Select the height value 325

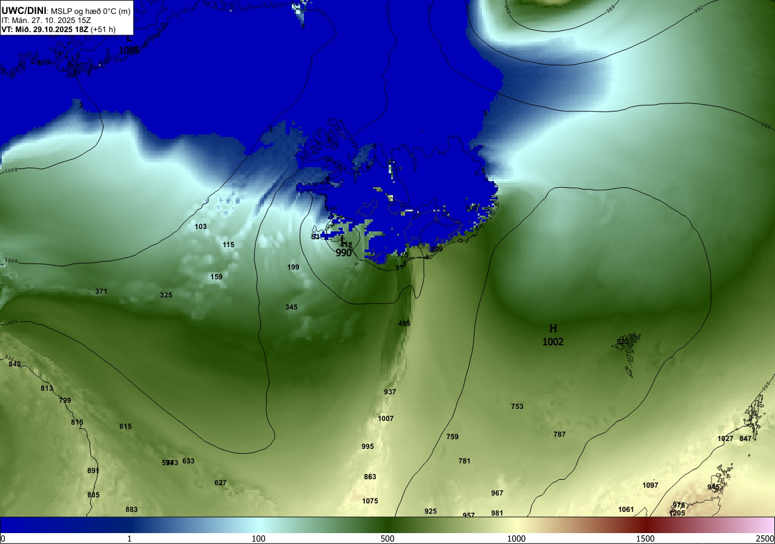tap(166, 295)
